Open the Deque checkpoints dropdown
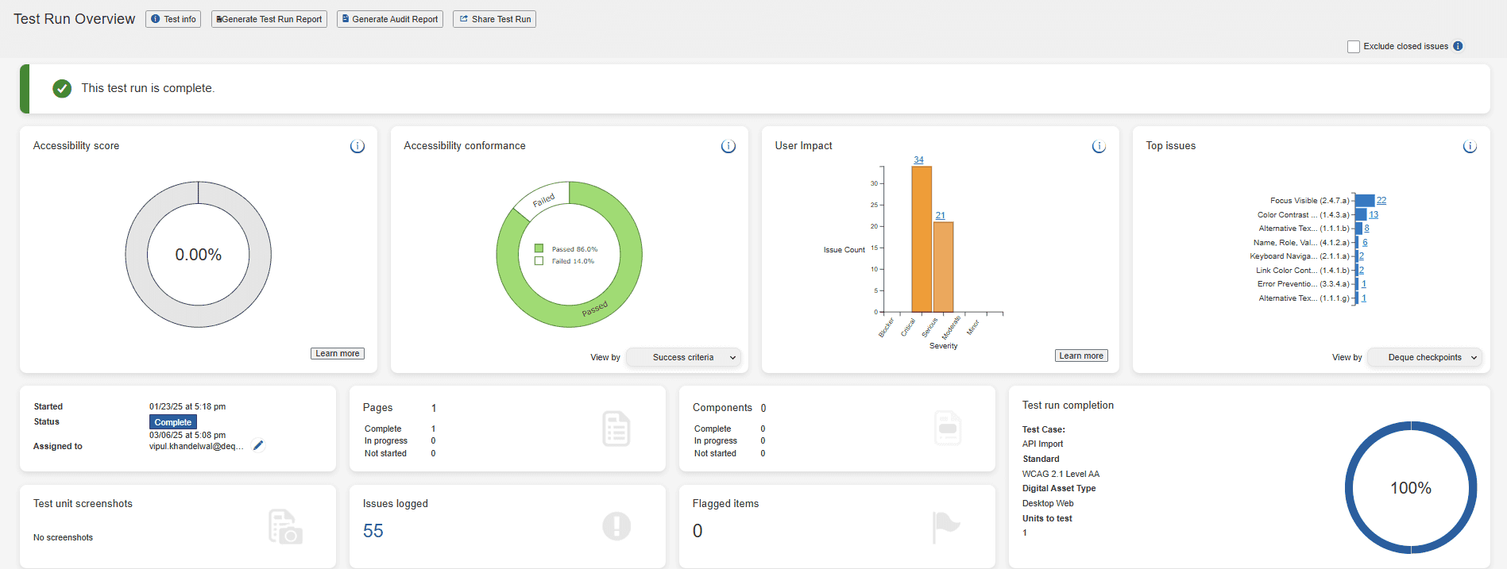This screenshot has height=569, width=1507. (x=1425, y=357)
